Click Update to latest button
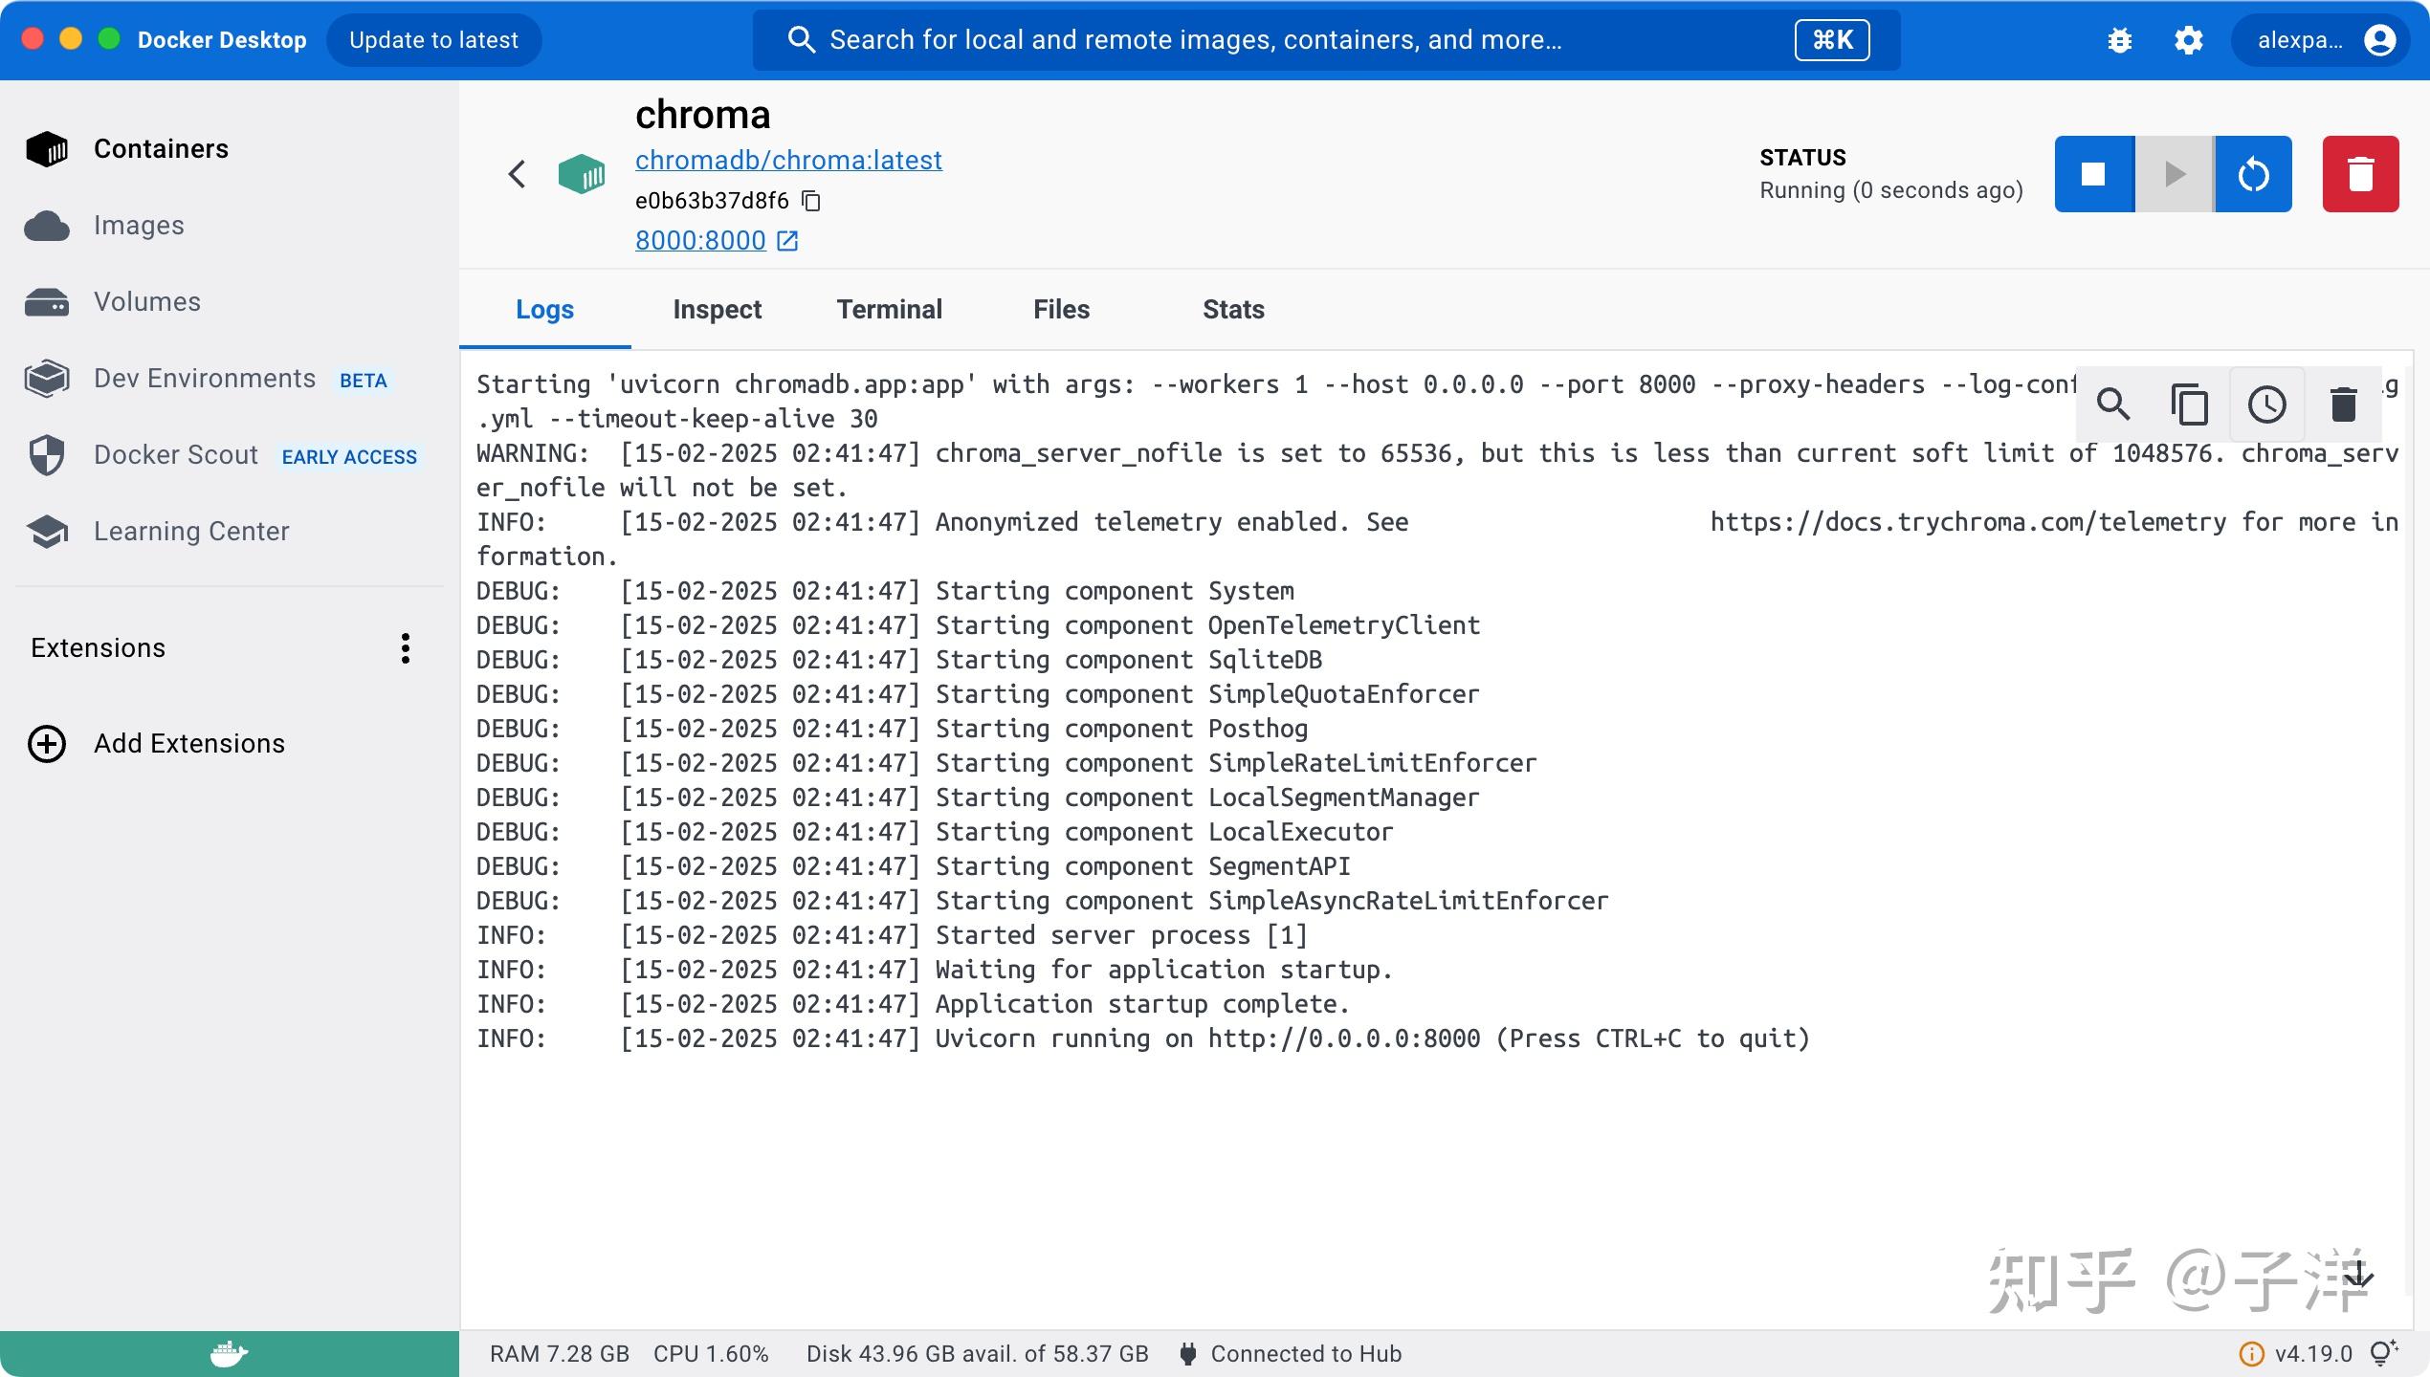Image resolution: width=2430 pixels, height=1377 pixels. [433, 40]
